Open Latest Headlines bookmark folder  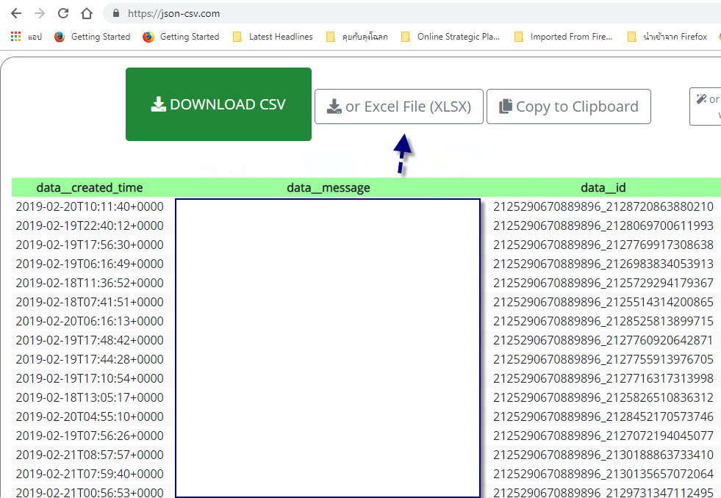coord(273,36)
